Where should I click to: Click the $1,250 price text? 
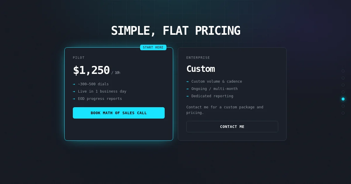point(91,70)
